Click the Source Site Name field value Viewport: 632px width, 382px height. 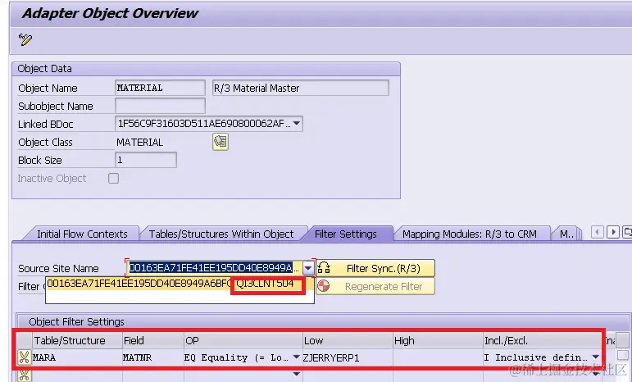(216, 268)
